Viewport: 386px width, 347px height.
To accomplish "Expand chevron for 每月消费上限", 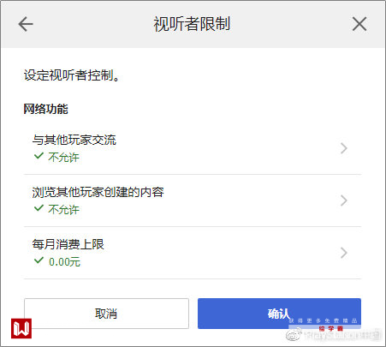I will pos(344,253).
